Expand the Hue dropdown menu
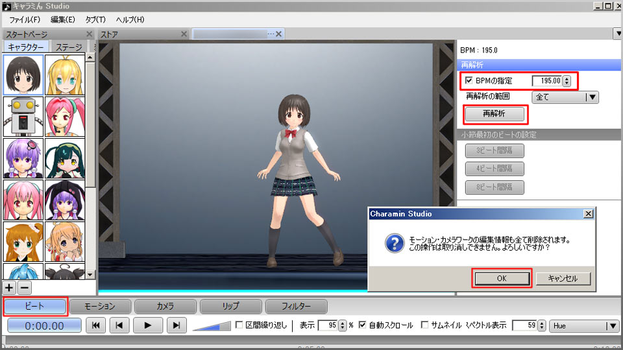623x350 pixels. click(x=584, y=326)
